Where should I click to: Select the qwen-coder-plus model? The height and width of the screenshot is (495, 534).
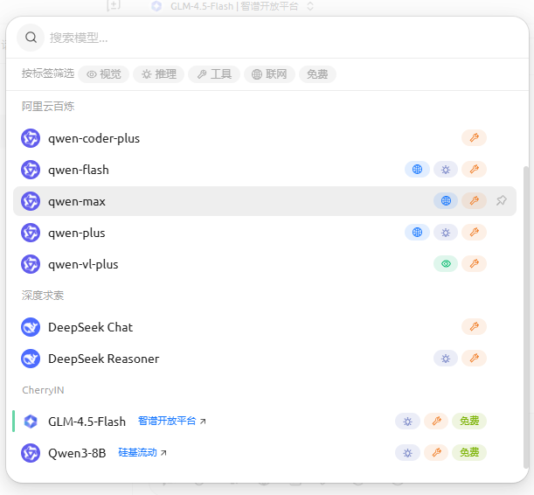pos(265,138)
